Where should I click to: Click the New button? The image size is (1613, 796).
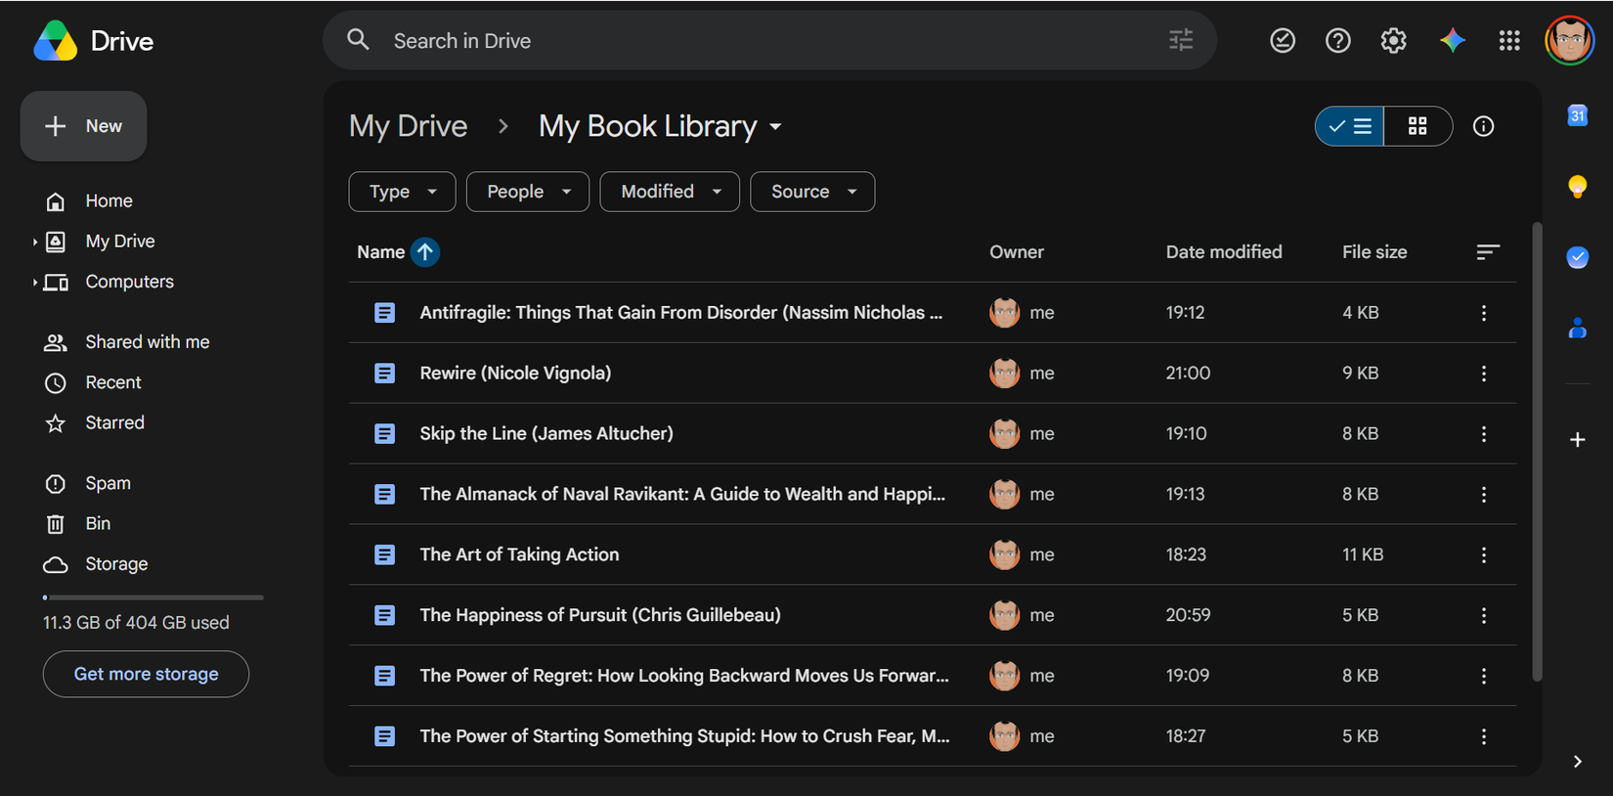pos(84,126)
